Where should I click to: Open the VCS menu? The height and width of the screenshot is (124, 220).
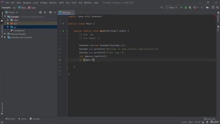pos(80,3)
